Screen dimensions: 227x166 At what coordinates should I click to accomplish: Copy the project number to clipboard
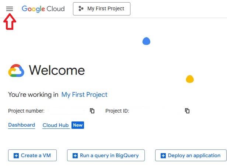pos(92,111)
